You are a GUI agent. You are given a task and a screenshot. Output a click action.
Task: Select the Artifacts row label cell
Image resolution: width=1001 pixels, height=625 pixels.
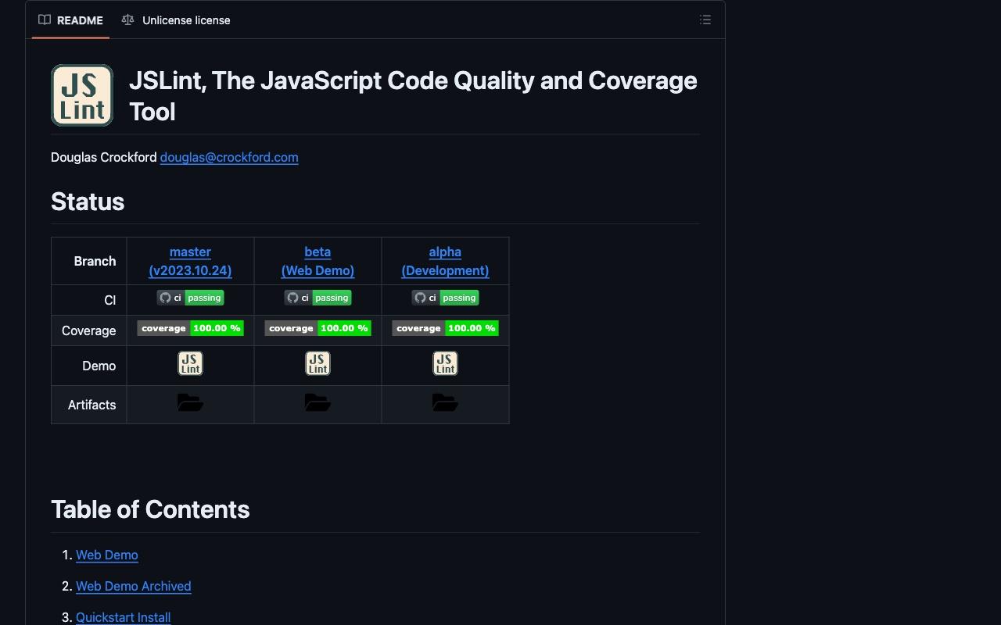(x=89, y=405)
